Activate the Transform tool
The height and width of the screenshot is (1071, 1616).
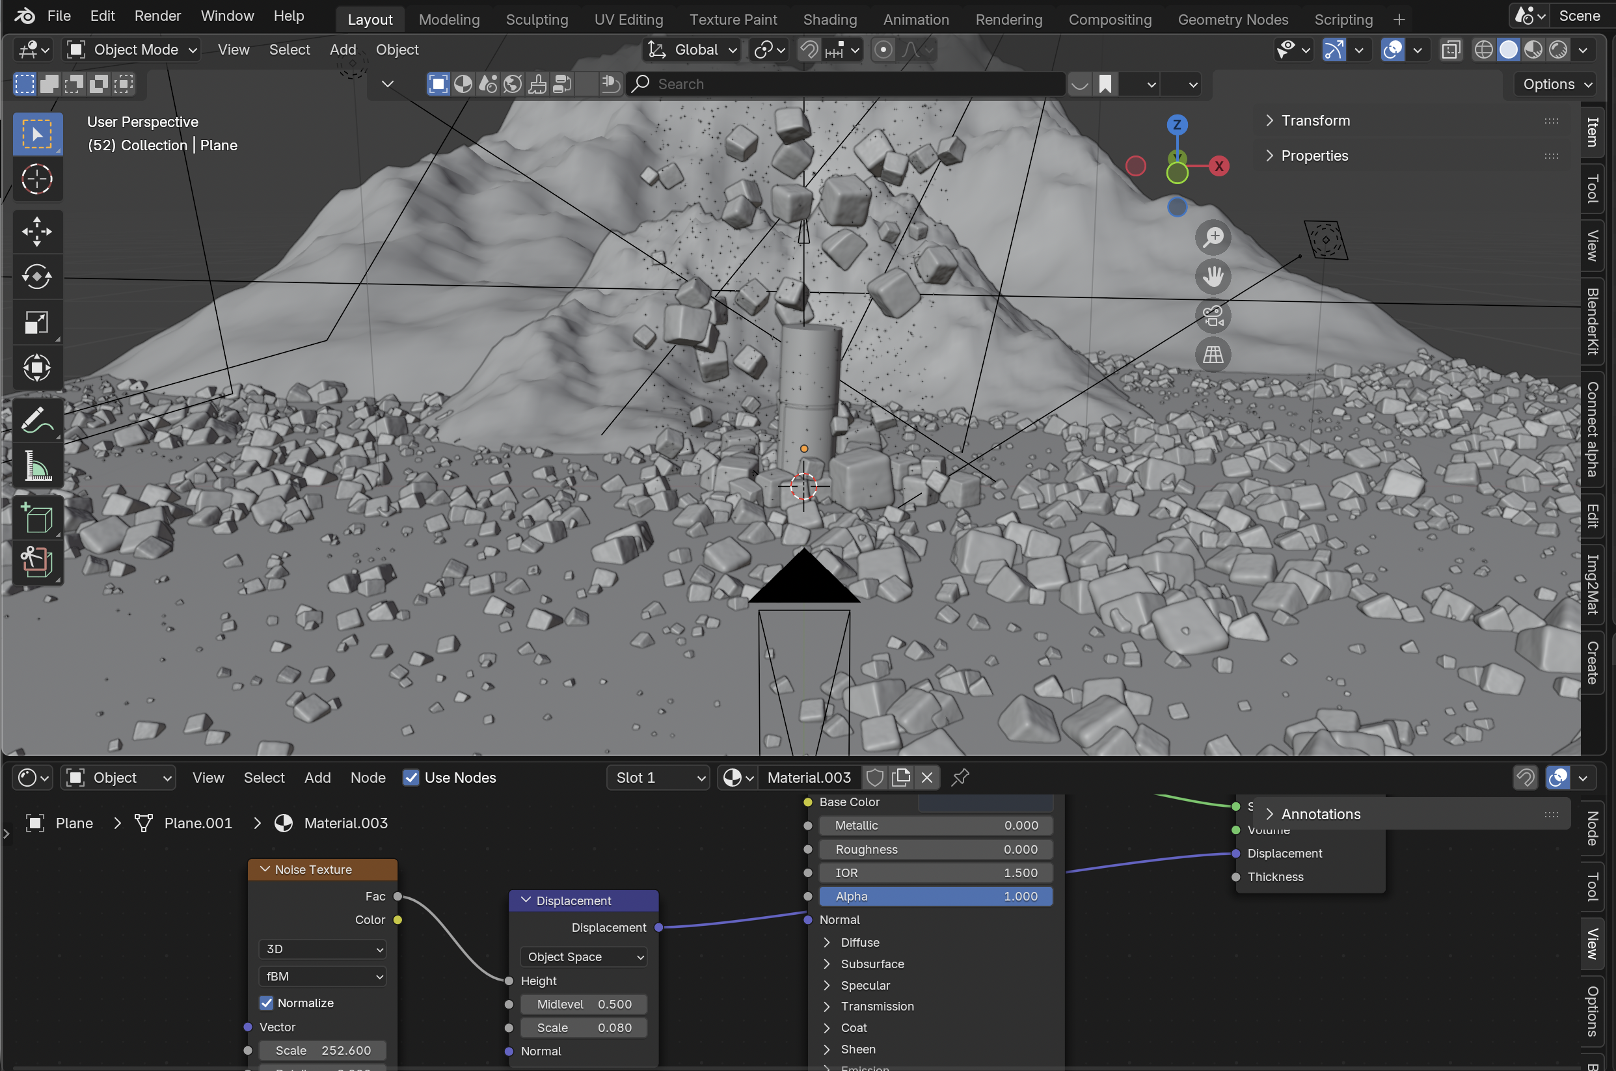click(37, 368)
